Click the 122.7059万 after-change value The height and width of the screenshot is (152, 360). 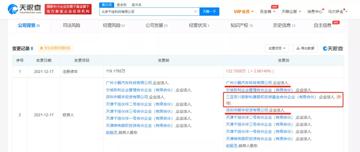coord(250,71)
